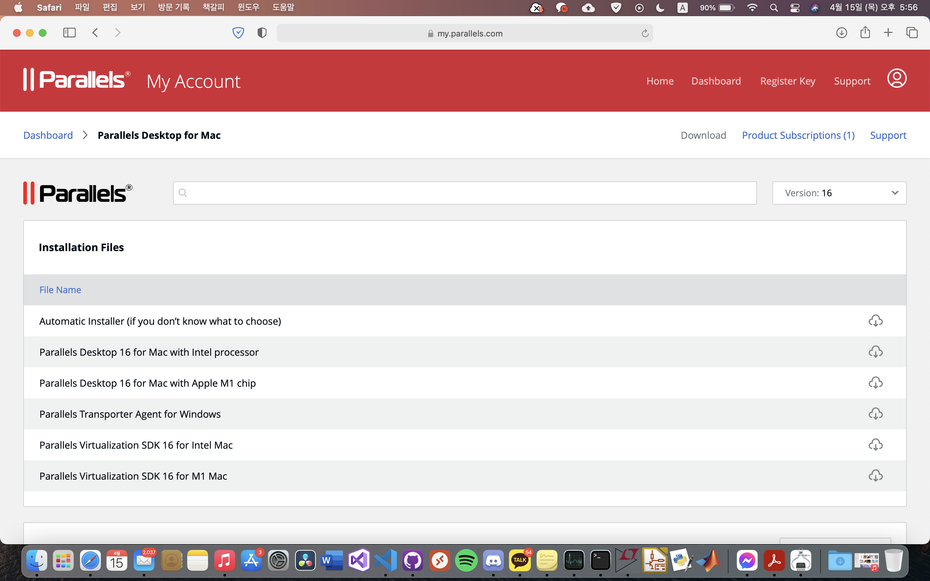Show Safari downloads list
The height and width of the screenshot is (581, 930).
[x=841, y=33]
